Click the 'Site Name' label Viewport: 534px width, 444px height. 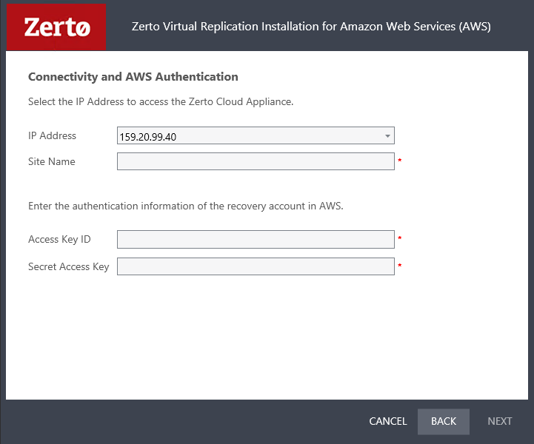(52, 161)
